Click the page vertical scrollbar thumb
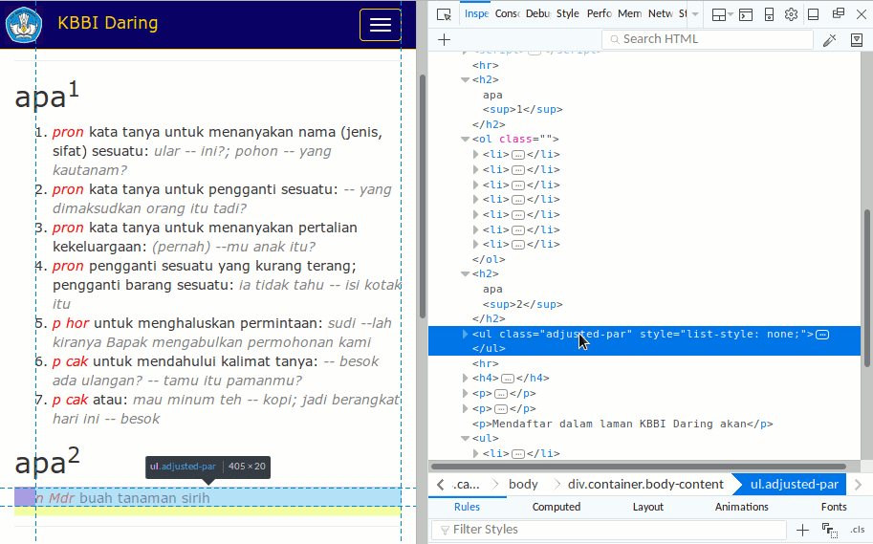 point(423,196)
